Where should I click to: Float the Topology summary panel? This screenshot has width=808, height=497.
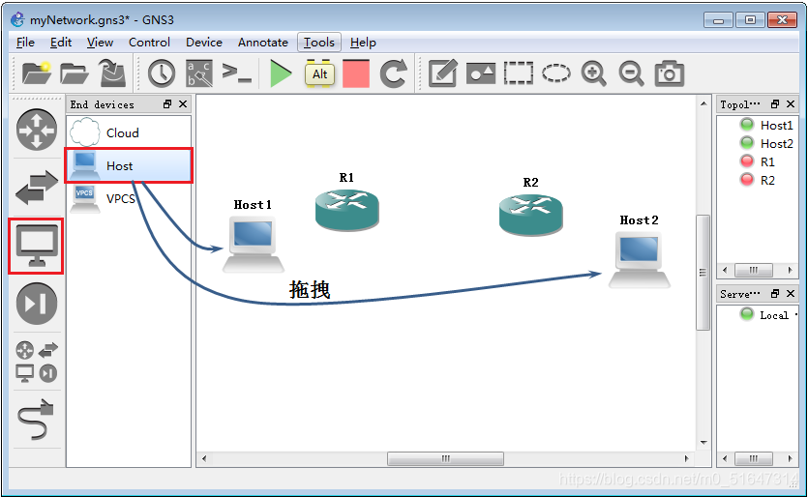coord(774,104)
